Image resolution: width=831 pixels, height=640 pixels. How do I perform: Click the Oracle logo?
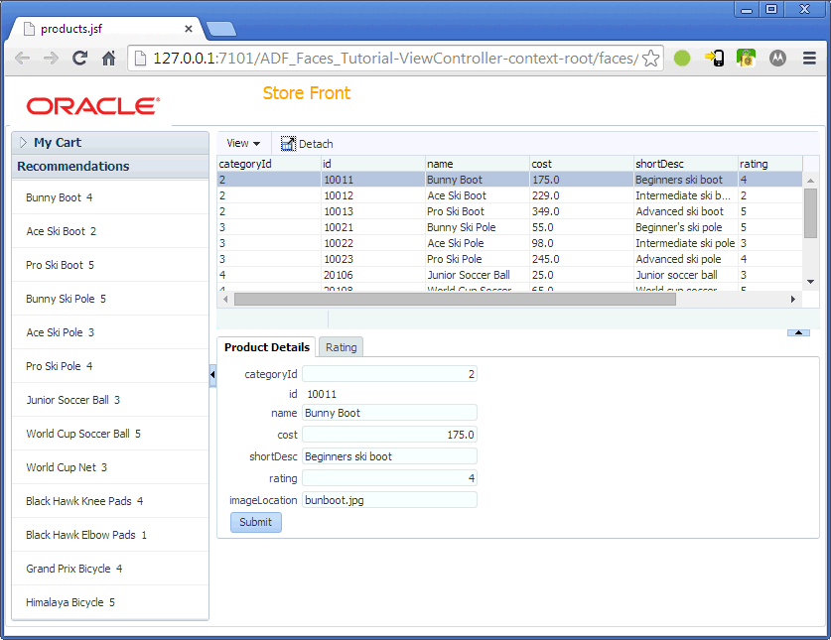[x=93, y=106]
